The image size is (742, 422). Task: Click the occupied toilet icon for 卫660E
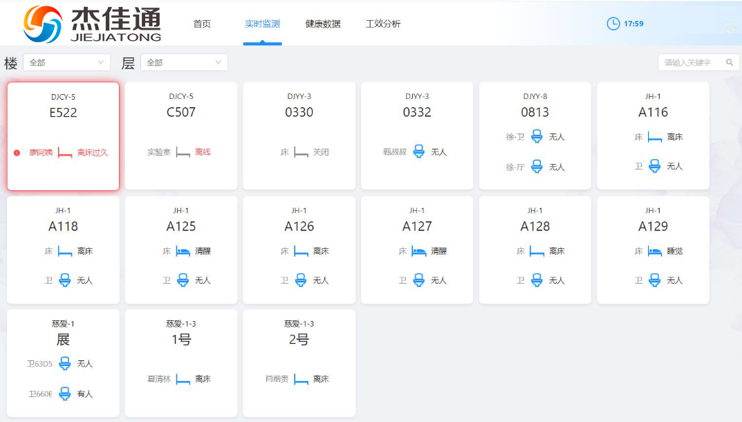pyautogui.click(x=65, y=394)
